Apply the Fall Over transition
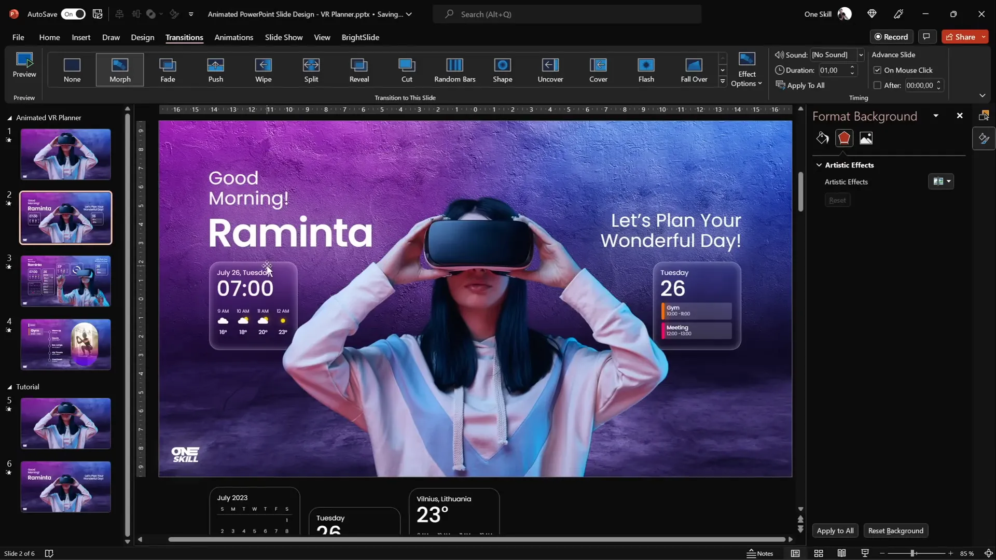Image resolution: width=996 pixels, height=560 pixels. pos(694,69)
